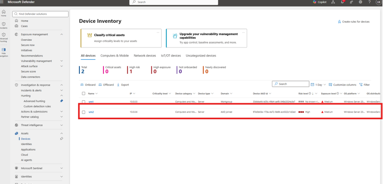Open the ellipsis on Upgrade vulnerability management card
The width and height of the screenshot is (384, 184).
(x=243, y=32)
